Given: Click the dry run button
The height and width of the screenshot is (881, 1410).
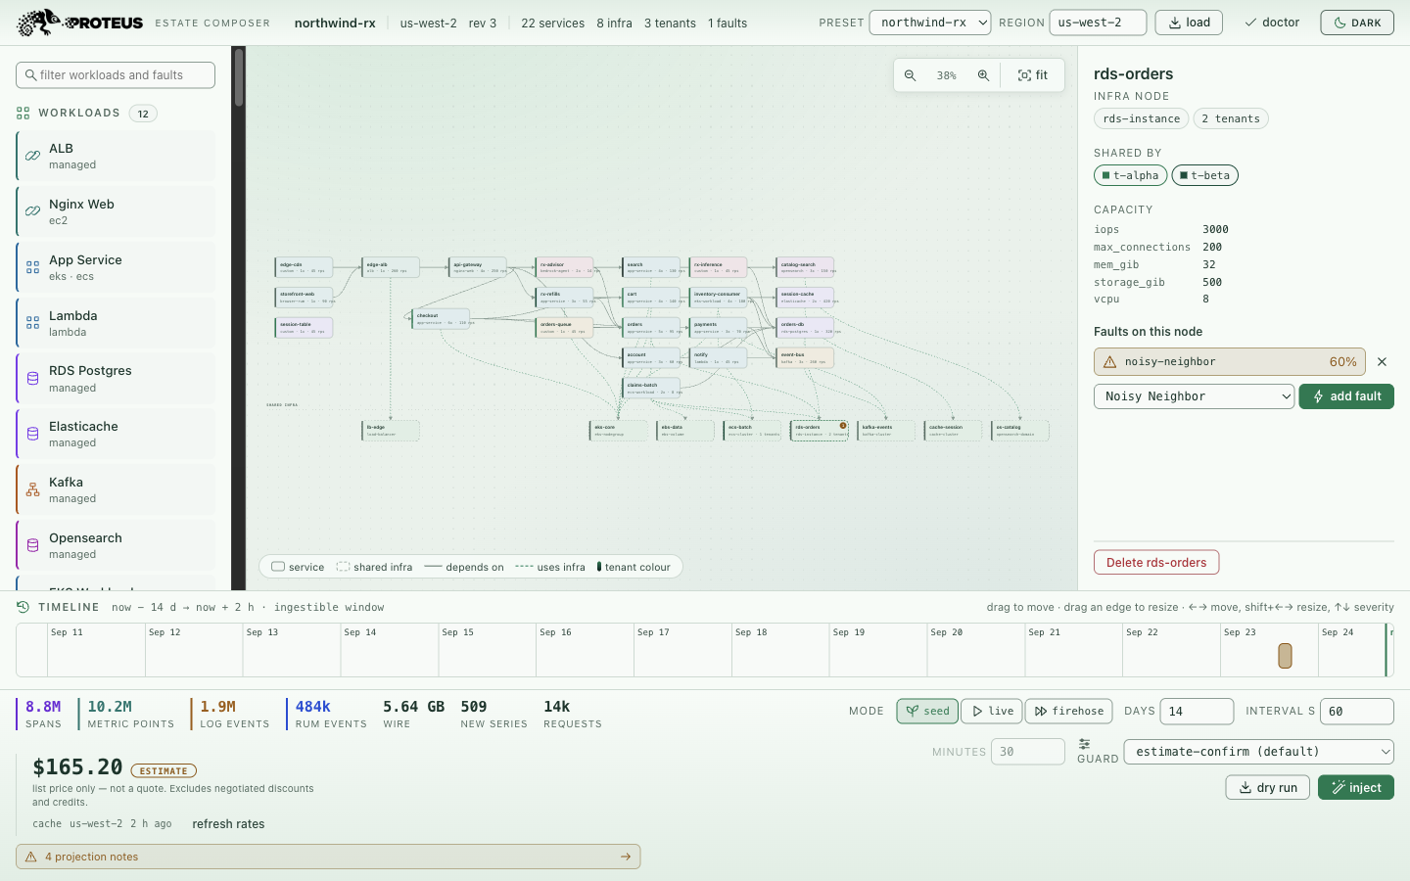Looking at the screenshot, I should click(x=1268, y=788).
